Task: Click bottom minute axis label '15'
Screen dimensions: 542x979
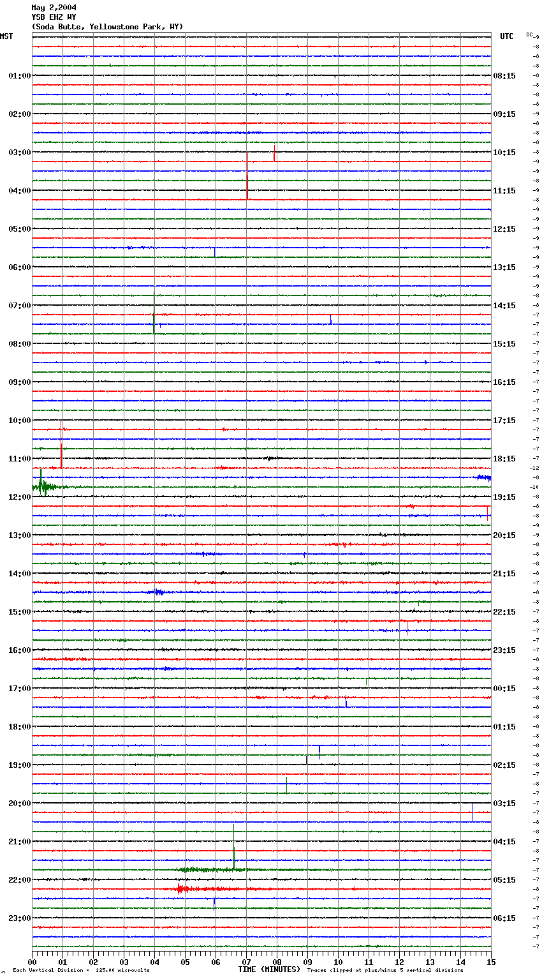Action: point(491,962)
